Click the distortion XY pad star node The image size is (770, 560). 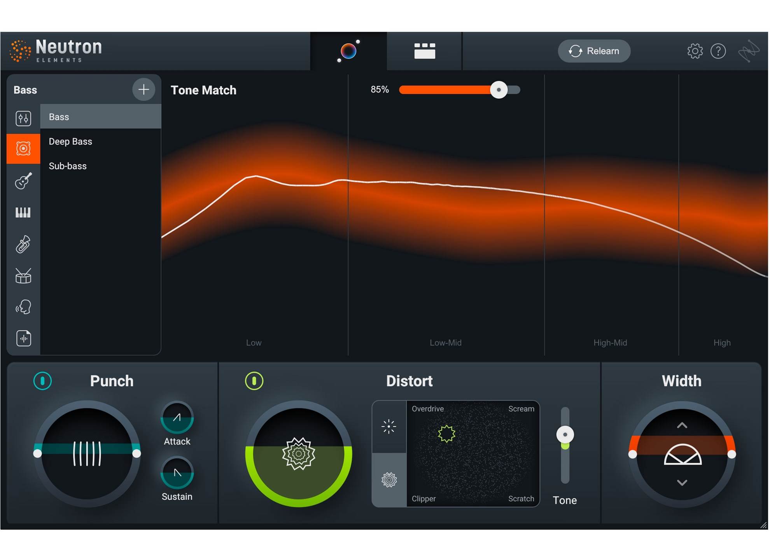(x=446, y=433)
